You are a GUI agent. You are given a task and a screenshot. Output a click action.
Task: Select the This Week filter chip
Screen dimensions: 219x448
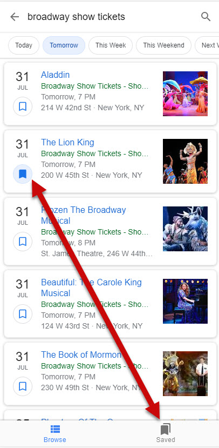[111, 45]
